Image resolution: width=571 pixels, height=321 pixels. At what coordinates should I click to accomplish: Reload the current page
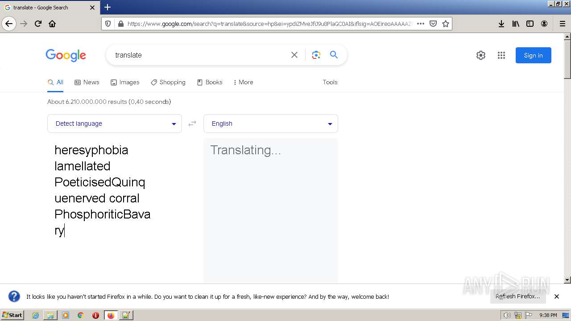point(38,24)
